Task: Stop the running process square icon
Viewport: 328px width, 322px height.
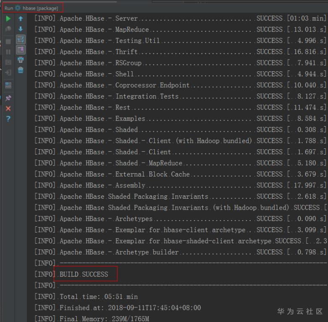Action: click(x=8, y=42)
